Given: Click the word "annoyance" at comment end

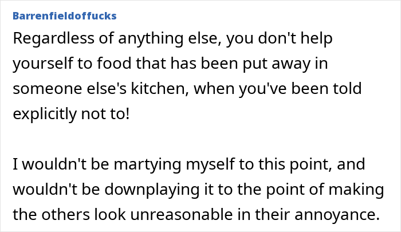Looking at the screenshot, I should (x=343, y=215).
